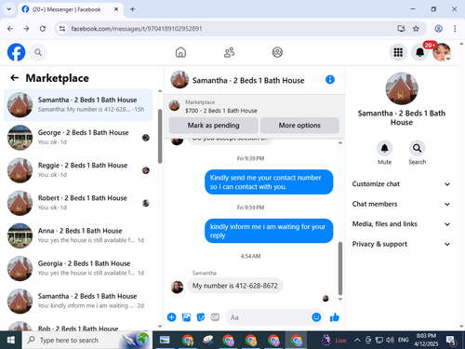465x349 pixels.
Task: Open Windows Start menu
Action: point(11,340)
